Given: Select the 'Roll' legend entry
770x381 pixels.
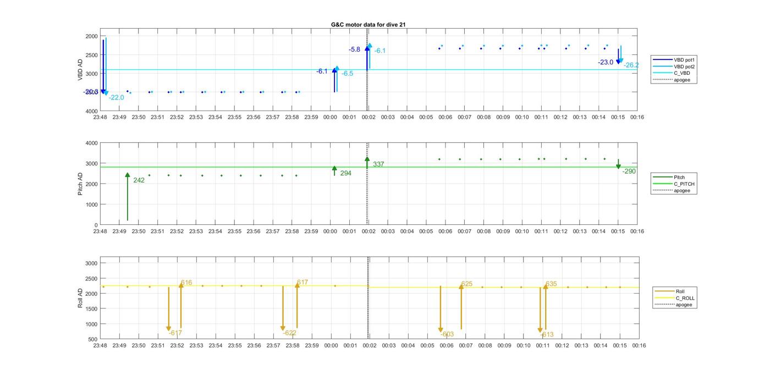Looking at the screenshot, I should pyautogui.click(x=675, y=291).
